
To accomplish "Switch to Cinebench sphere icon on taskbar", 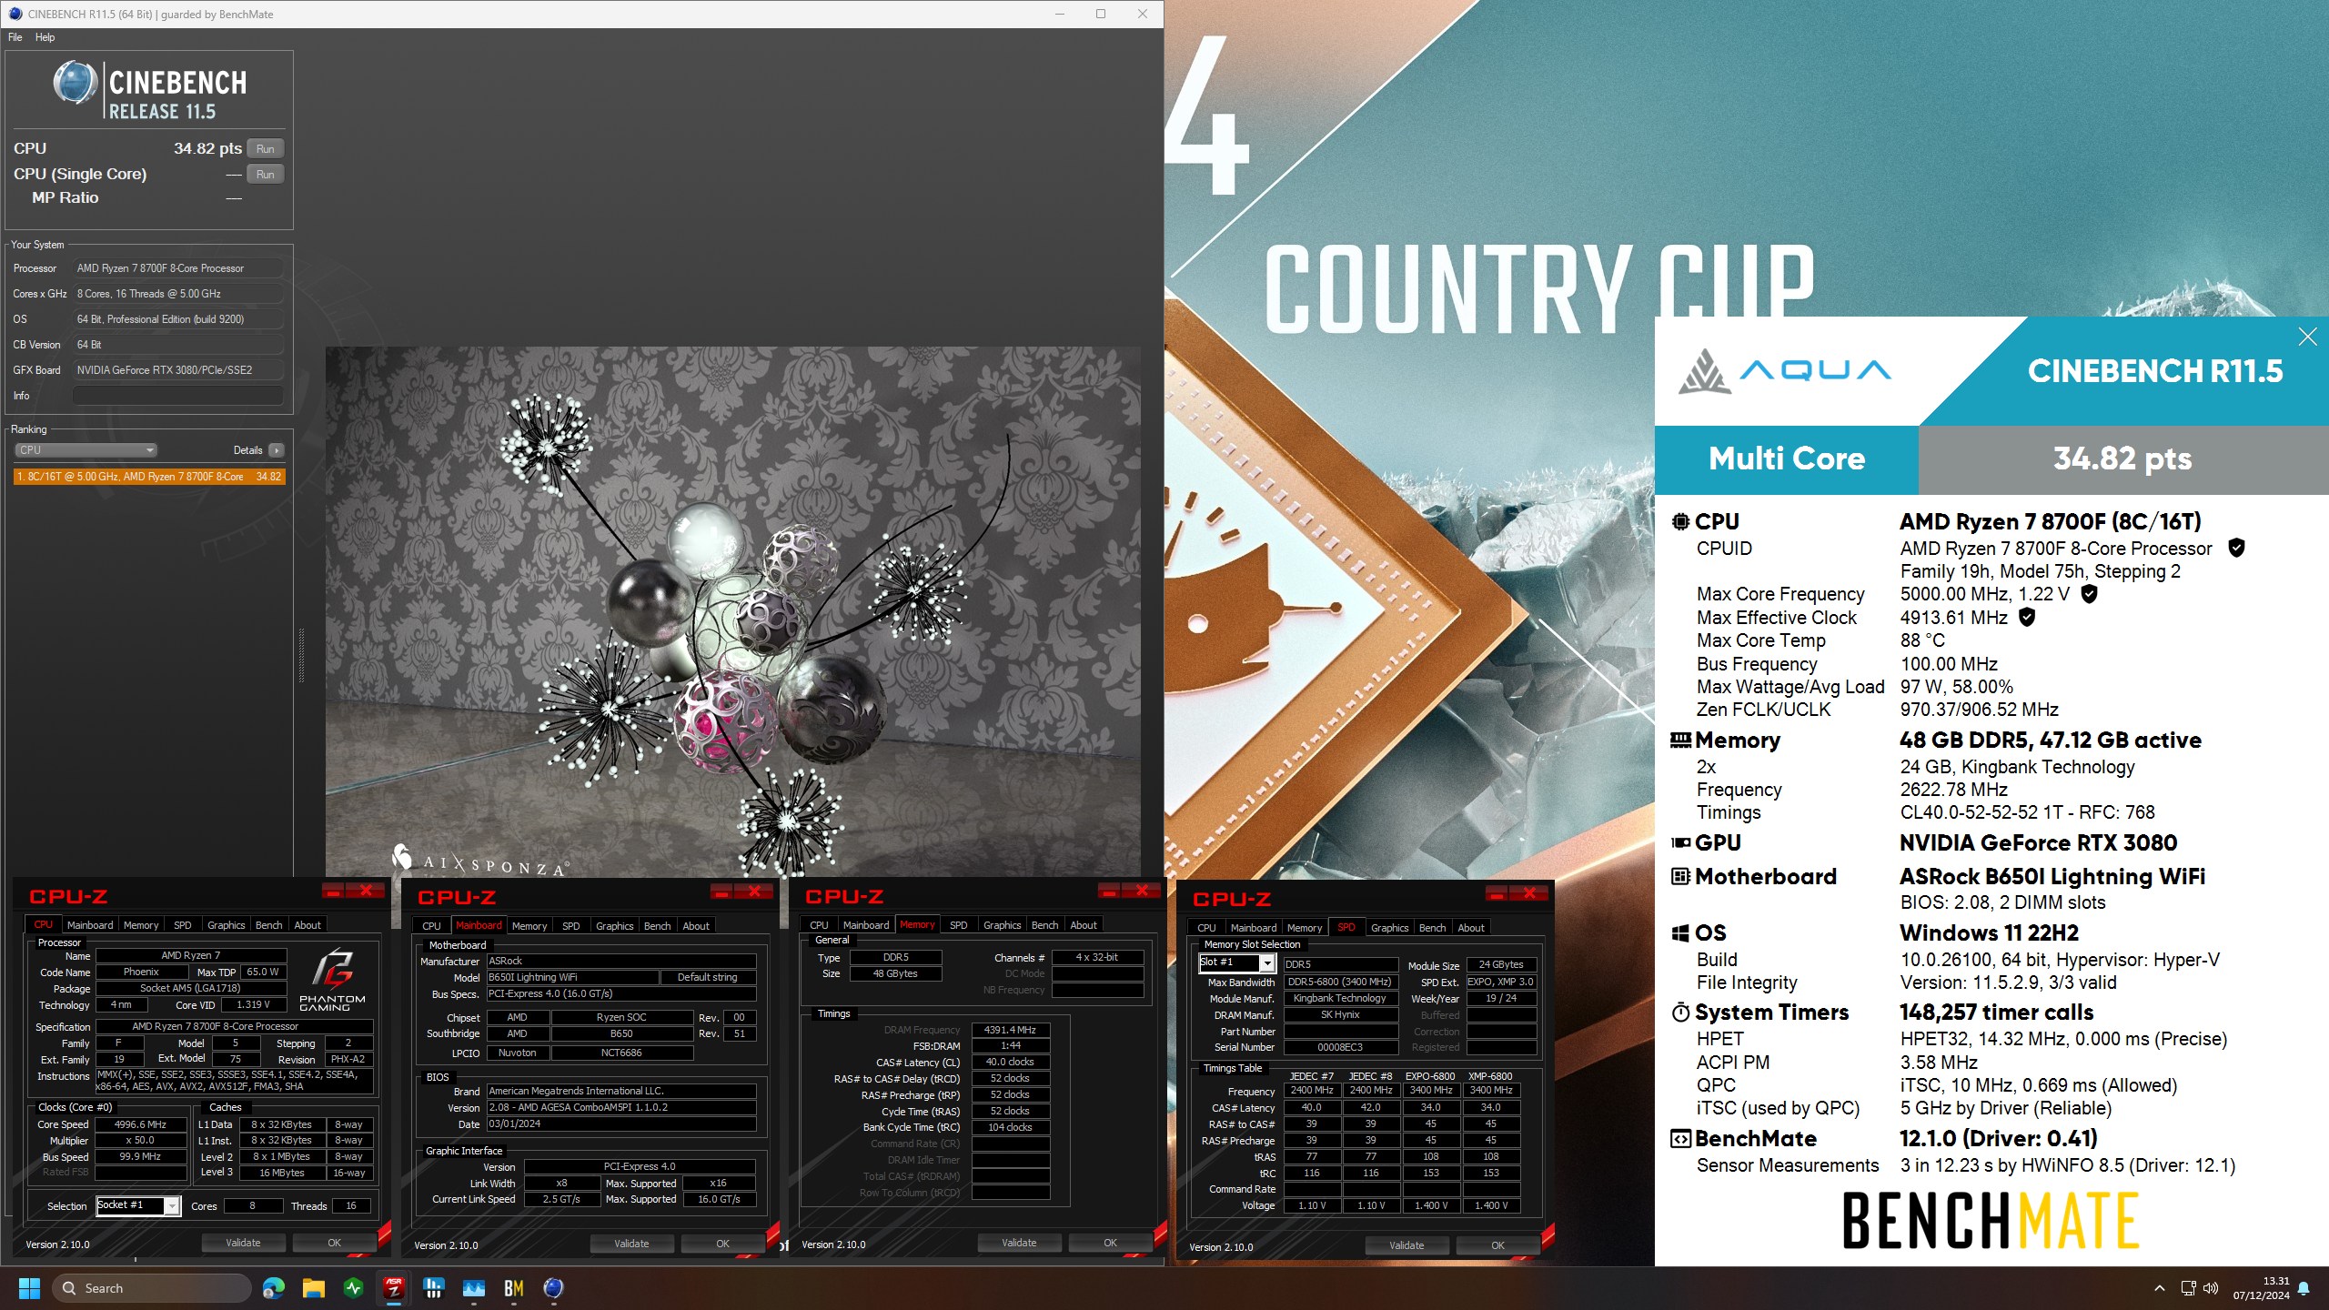I will coord(554,1288).
